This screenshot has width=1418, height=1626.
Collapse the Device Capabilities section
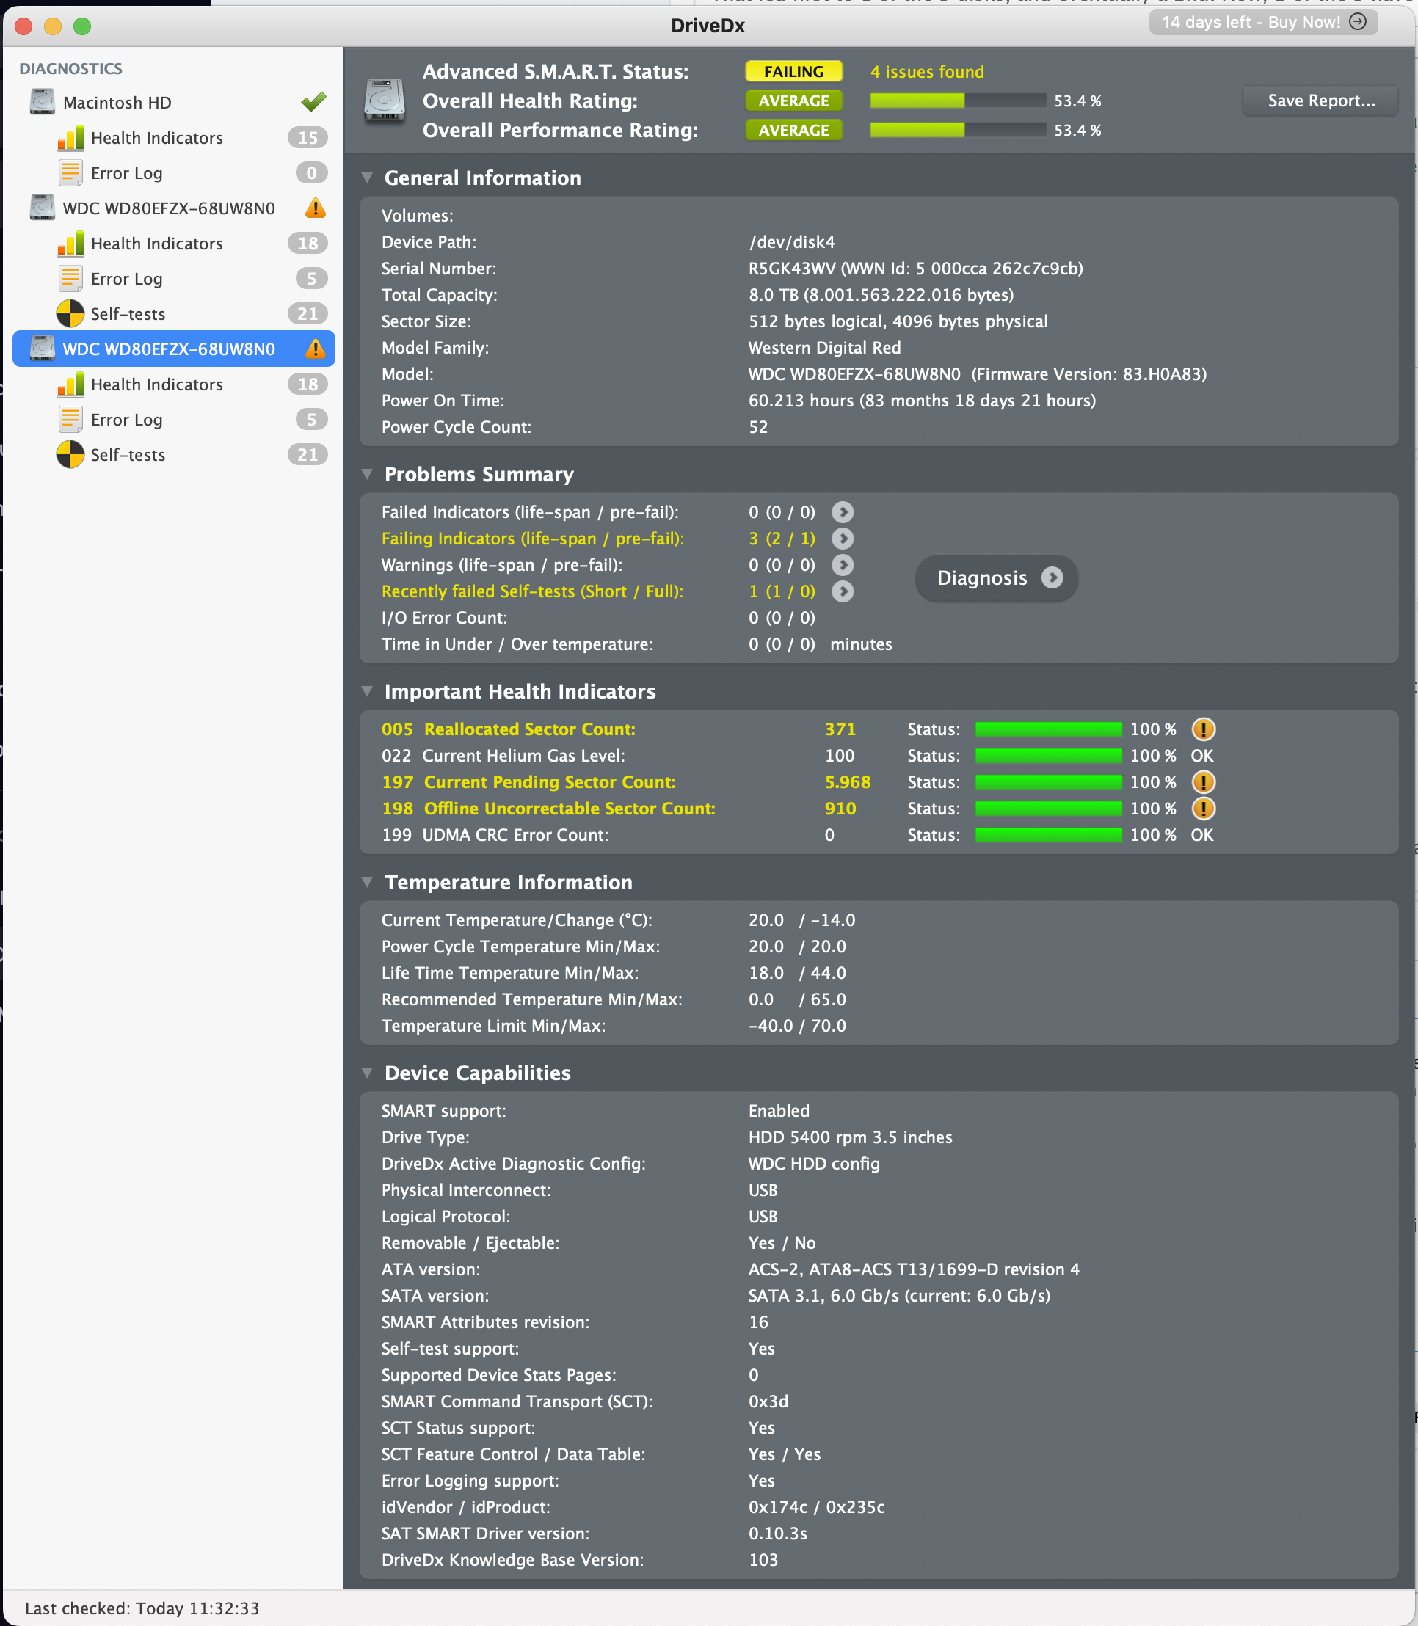click(x=367, y=1072)
